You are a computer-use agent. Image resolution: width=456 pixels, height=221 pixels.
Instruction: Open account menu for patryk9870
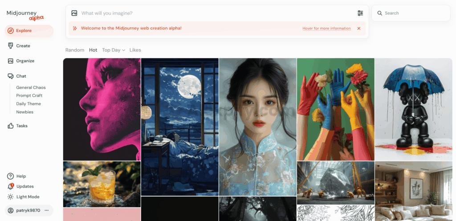pyautogui.click(x=47, y=210)
